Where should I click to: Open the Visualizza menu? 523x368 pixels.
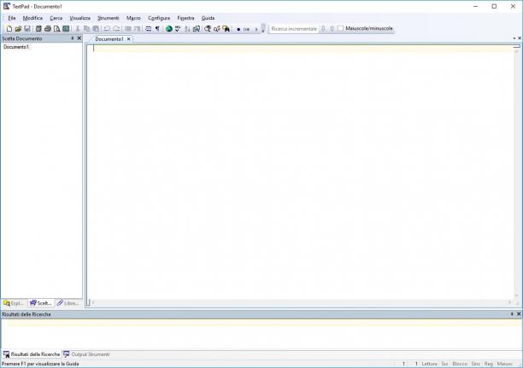point(80,18)
